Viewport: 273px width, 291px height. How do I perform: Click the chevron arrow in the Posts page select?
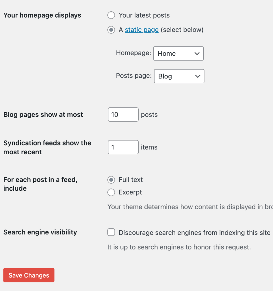[x=198, y=76]
